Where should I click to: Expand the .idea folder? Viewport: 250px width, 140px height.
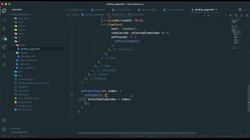tap(21, 22)
